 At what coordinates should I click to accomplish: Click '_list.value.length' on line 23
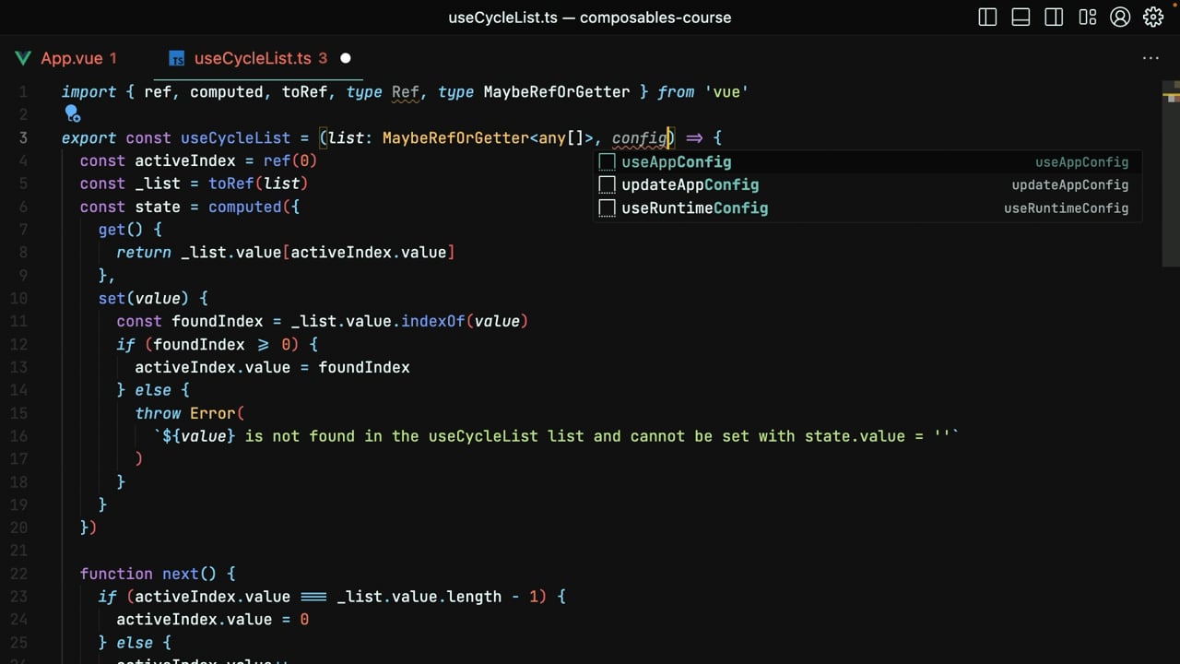419,597
